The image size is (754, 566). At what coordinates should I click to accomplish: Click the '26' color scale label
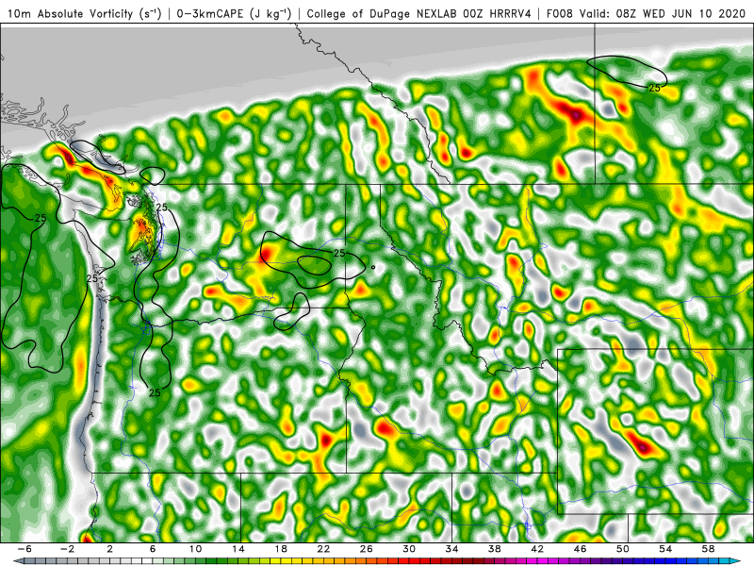(x=367, y=549)
